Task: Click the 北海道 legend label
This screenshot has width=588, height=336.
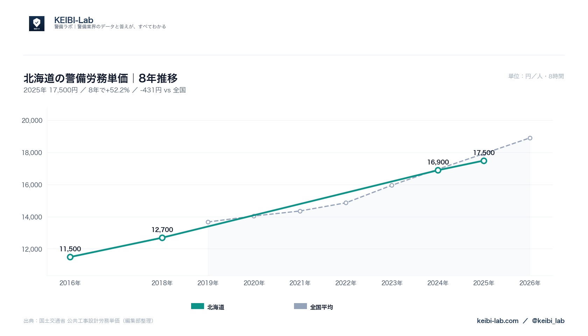Action: pos(216,307)
